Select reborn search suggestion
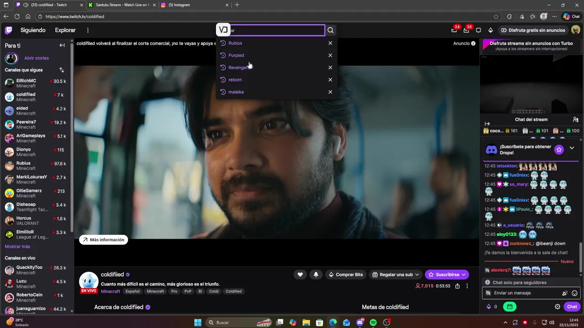 [235, 80]
